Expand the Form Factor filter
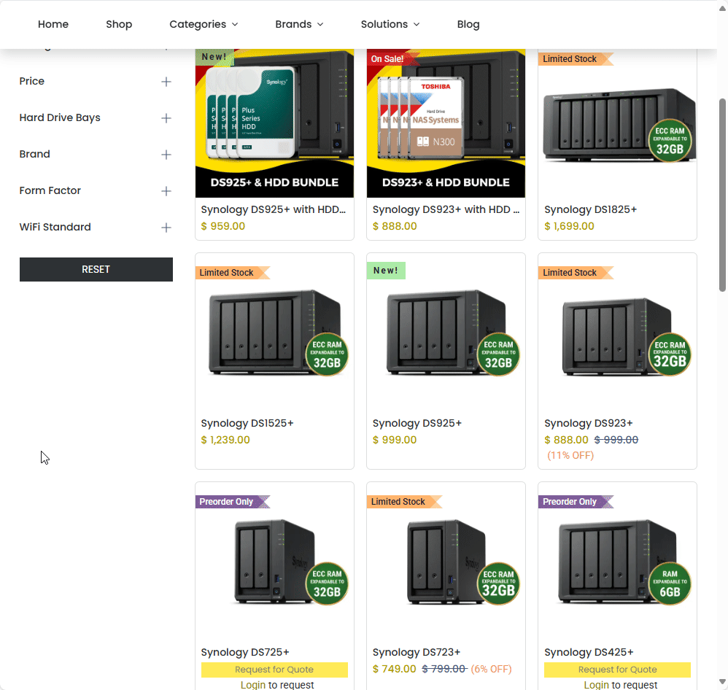Screen dimensions: 728x690 [166, 191]
